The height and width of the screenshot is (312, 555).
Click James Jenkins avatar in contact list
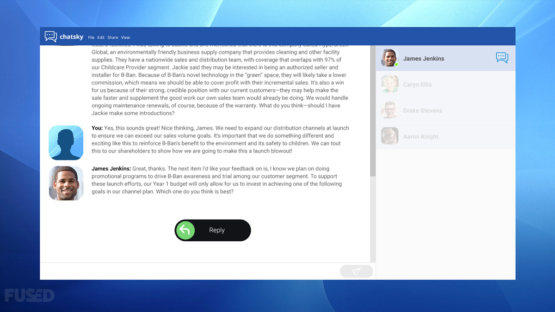389,58
